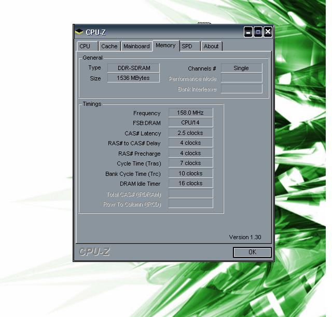Click the RAS# to CAS# Delay value

tap(191, 143)
